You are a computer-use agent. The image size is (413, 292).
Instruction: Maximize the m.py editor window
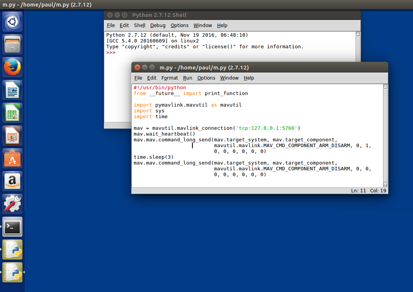click(x=152, y=68)
